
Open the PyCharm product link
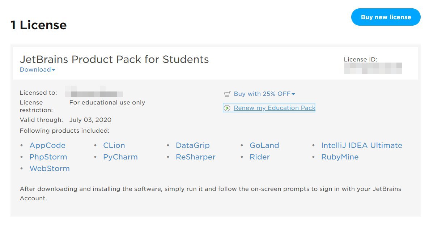(120, 157)
